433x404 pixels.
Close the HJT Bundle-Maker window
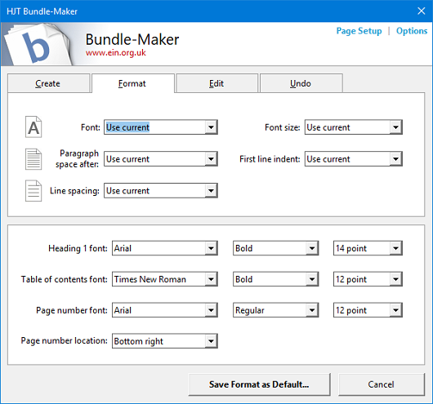421,11
